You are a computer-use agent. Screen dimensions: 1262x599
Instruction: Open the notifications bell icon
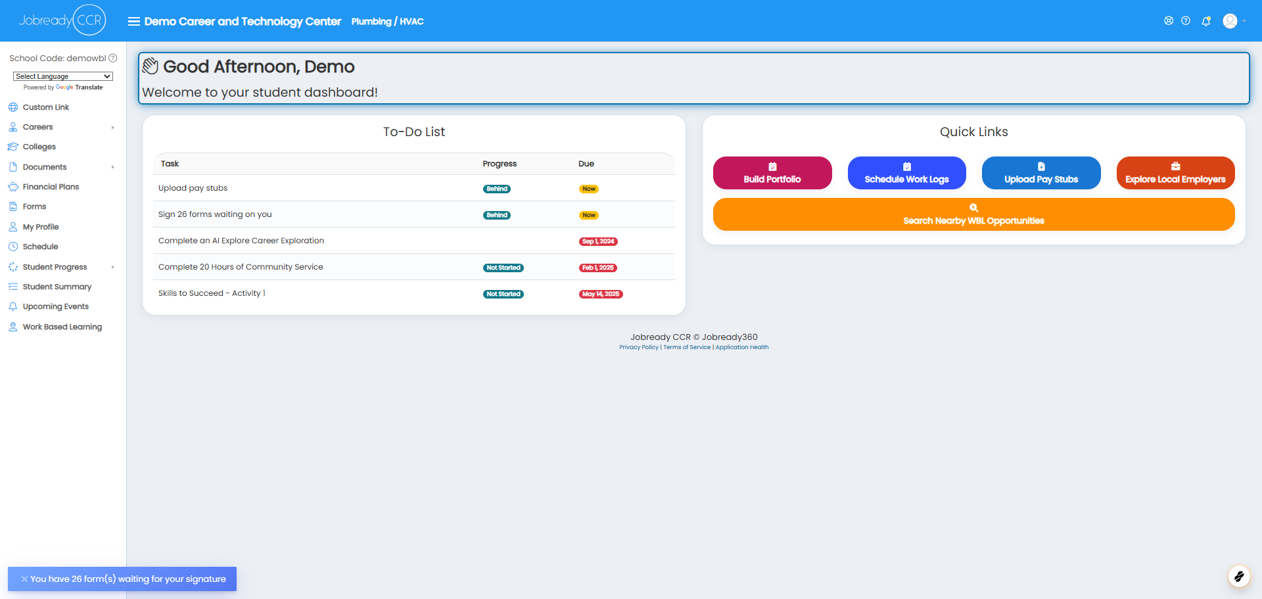point(1206,21)
